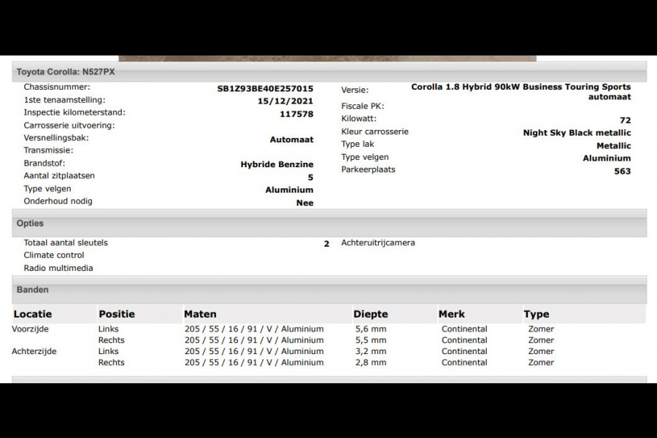Click the Type lak value Metallic
657x438 pixels.
(613, 146)
